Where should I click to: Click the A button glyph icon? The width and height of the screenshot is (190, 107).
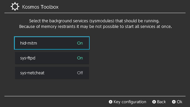tap(174, 102)
